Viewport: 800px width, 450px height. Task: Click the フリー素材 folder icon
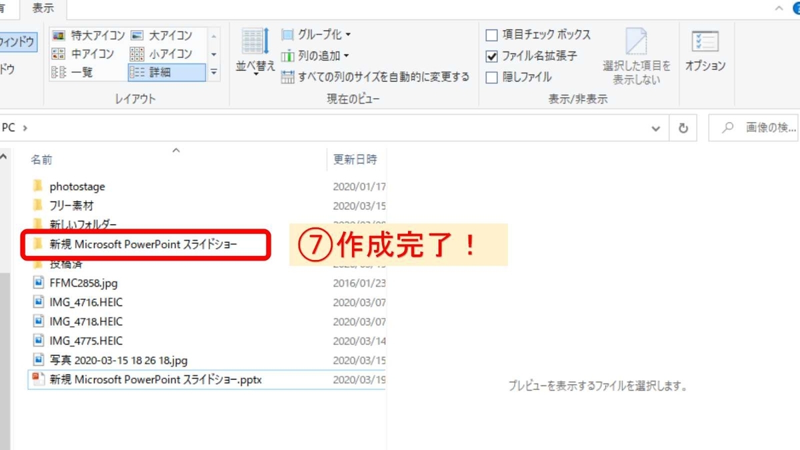38,205
